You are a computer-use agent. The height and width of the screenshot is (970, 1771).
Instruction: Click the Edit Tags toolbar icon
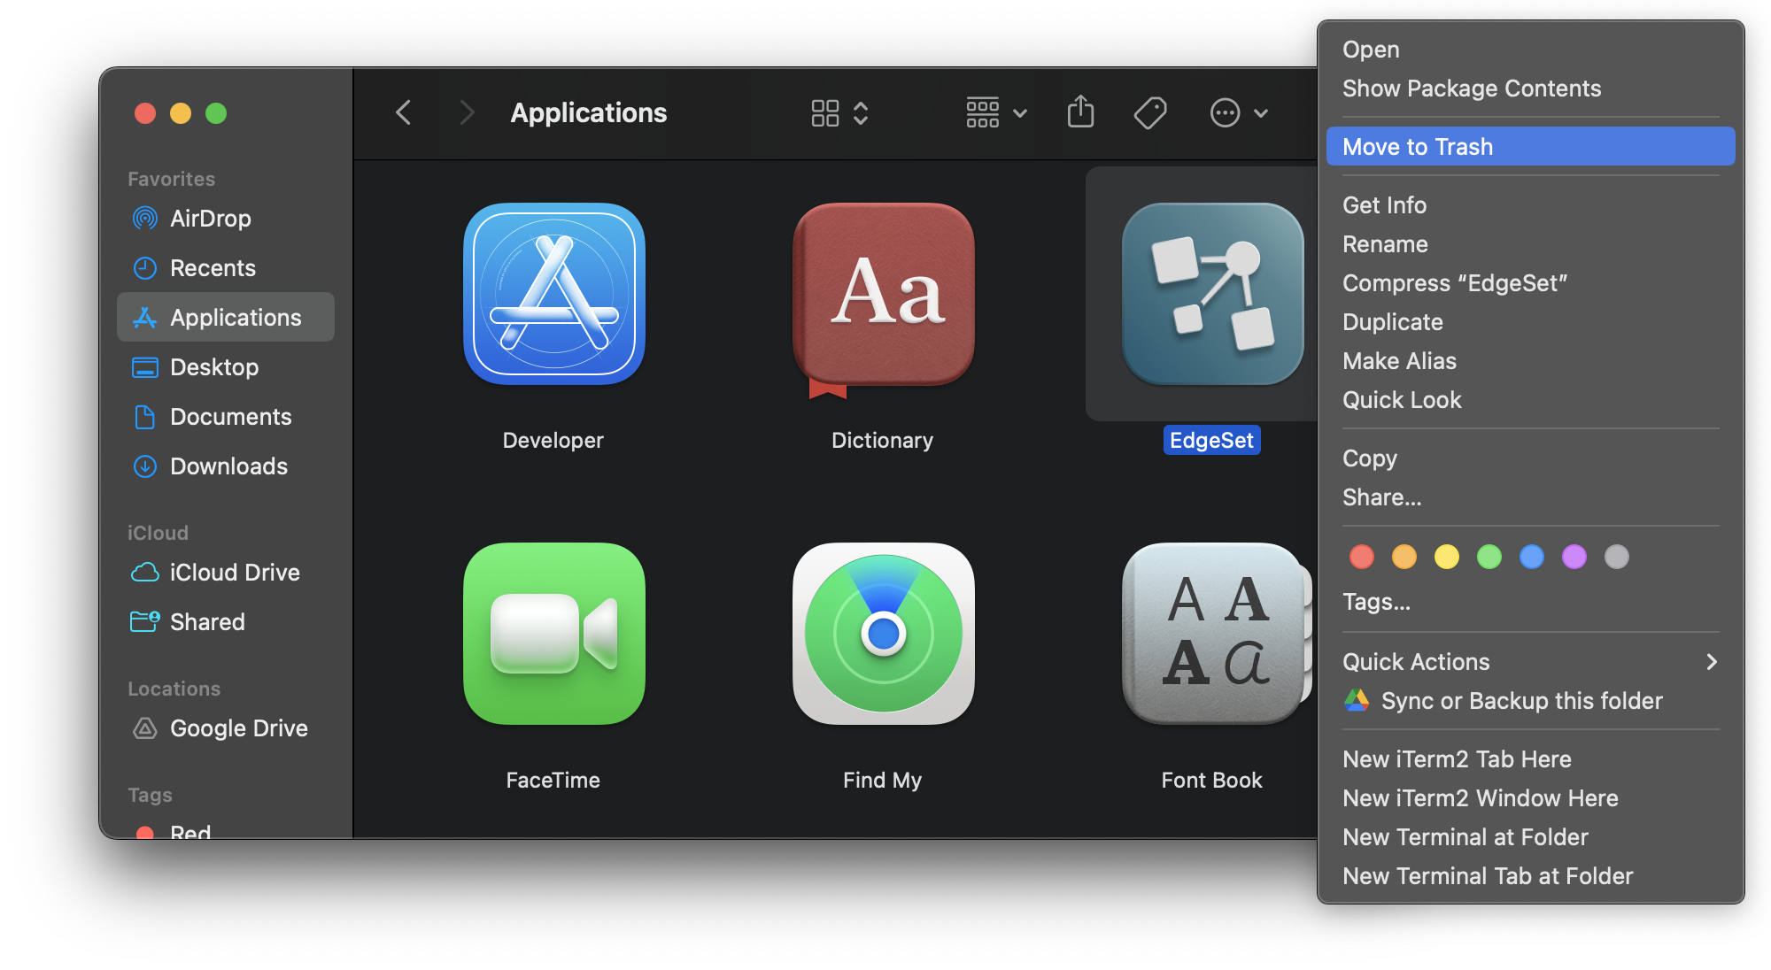pos(1150,113)
